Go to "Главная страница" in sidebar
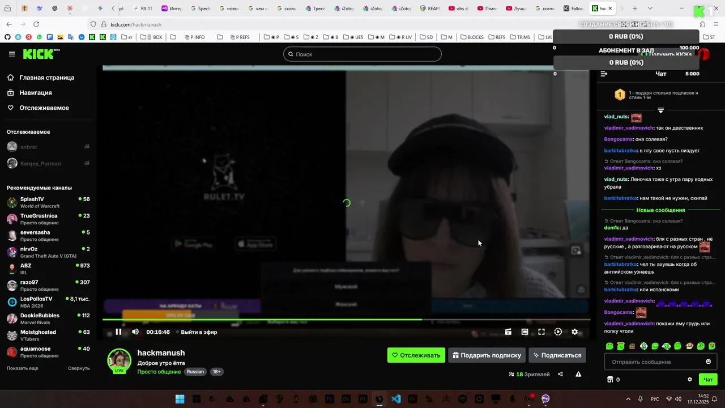 (41, 78)
